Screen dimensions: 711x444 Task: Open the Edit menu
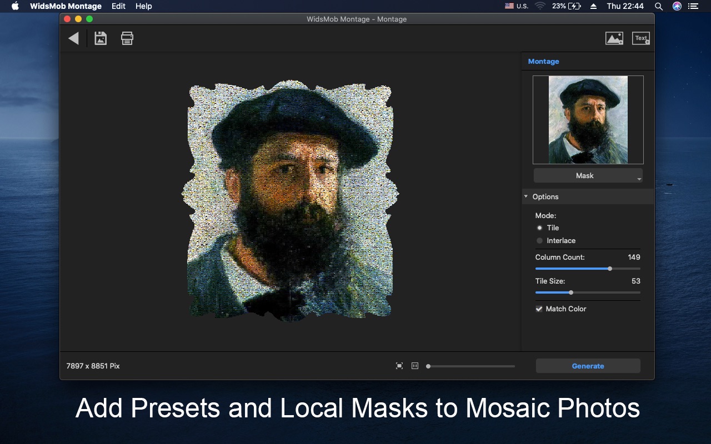[118, 6]
